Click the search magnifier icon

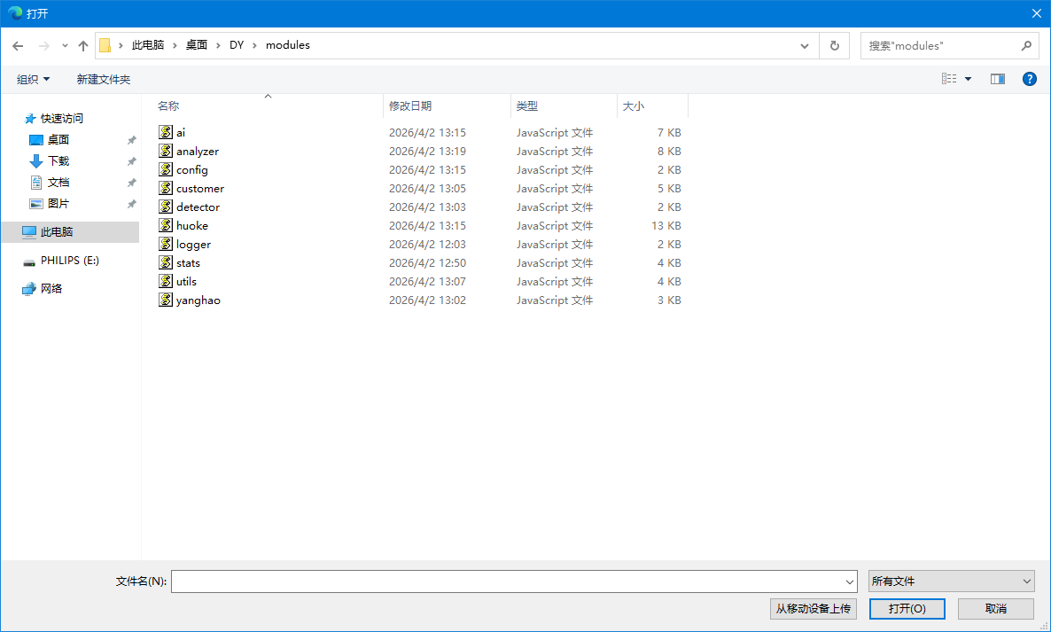point(1026,45)
